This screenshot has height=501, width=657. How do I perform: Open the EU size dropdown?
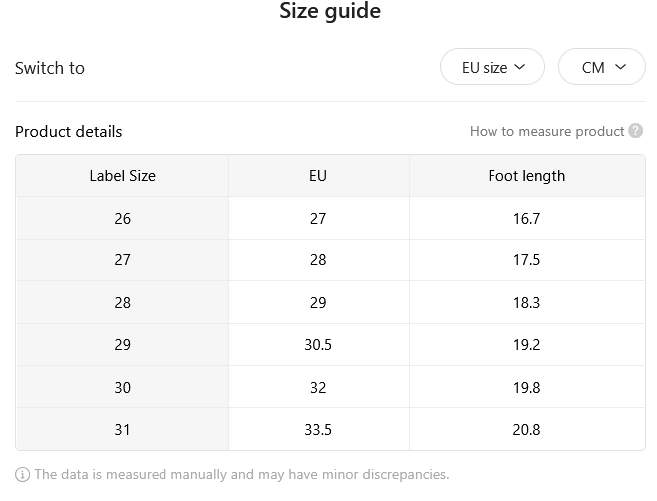[x=493, y=67]
